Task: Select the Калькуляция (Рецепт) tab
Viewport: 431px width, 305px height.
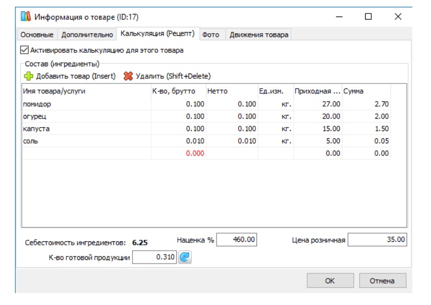Action: click(157, 34)
